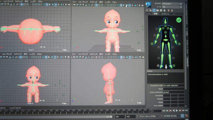The width and height of the screenshot is (213, 120).
Task: Switch to the 定義 tab
Action: tap(155, 14)
